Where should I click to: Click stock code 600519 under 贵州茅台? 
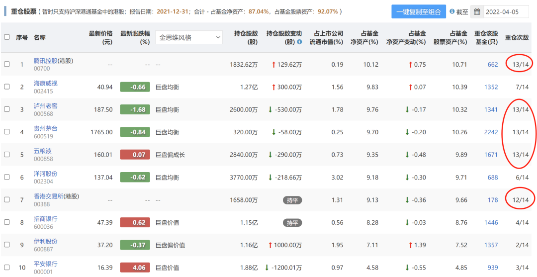pos(43,136)
